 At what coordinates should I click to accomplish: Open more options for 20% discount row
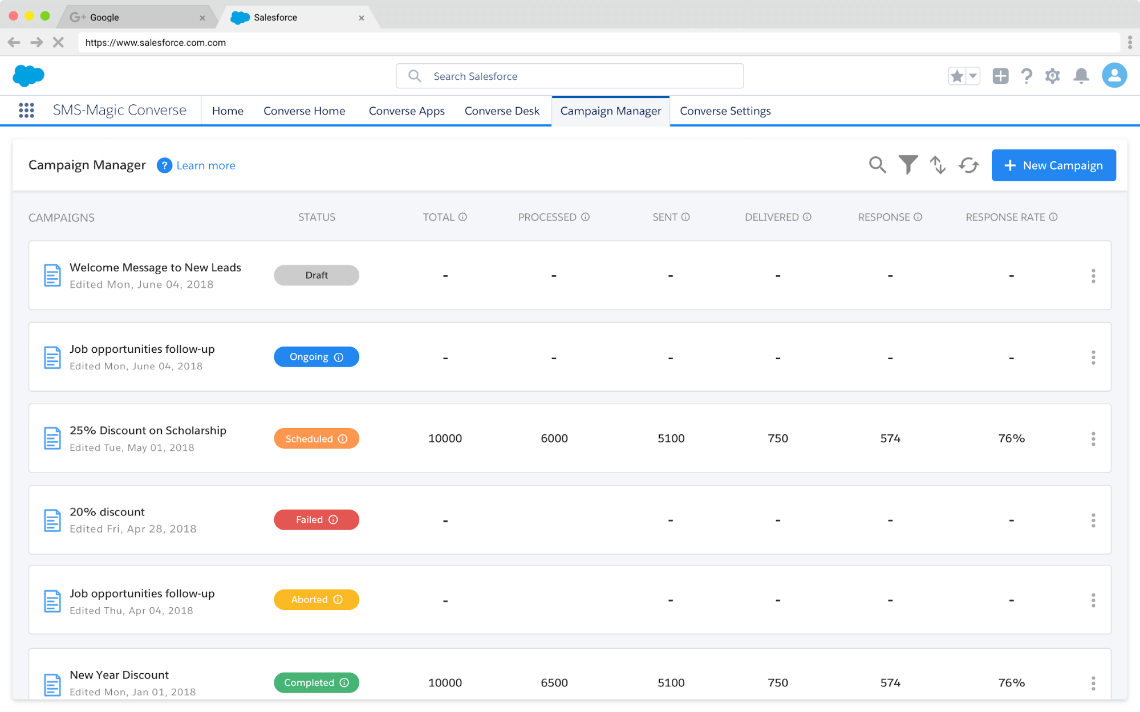click(1093, 520)
